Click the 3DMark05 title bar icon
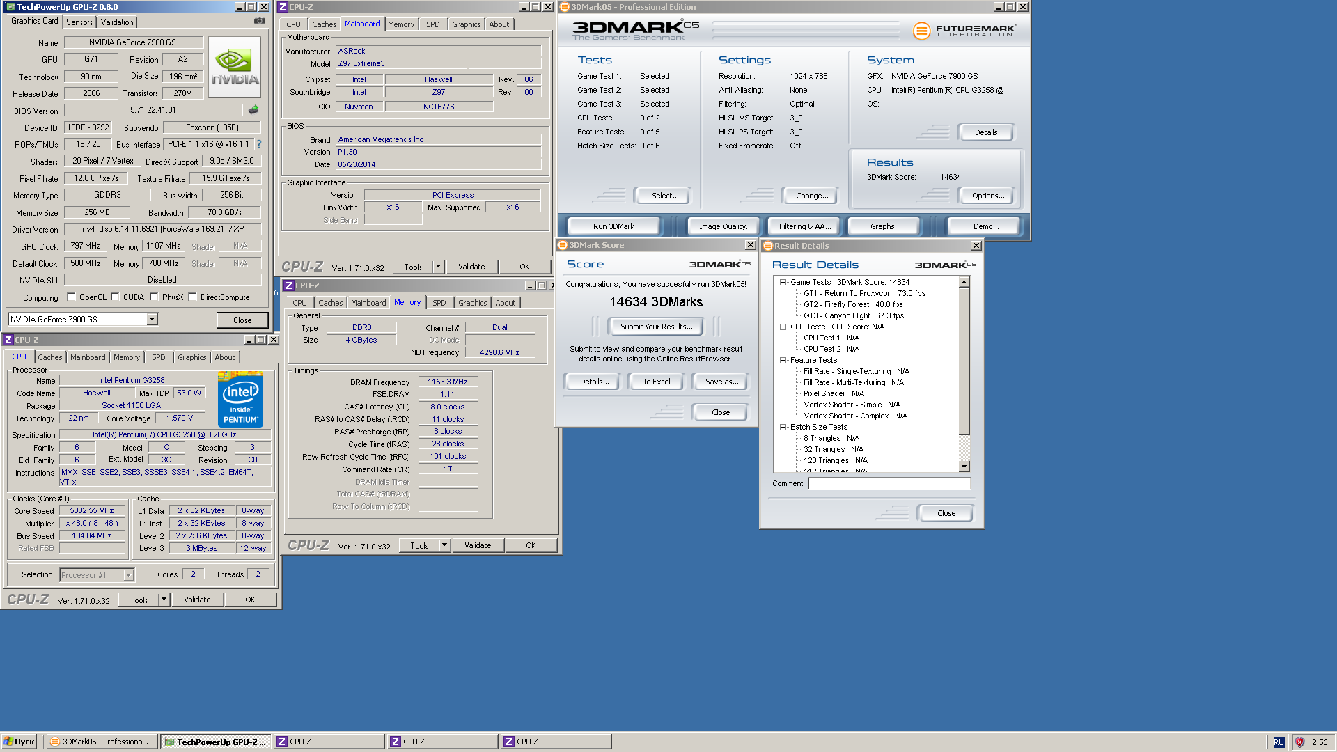Image resolution: width=1337 pixels, height=752 pixels. [x=565, y=7]
